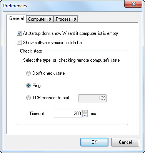Close the Preferences dialog with the X
This screenshot has width=145, height=153.
pos(133,4)
